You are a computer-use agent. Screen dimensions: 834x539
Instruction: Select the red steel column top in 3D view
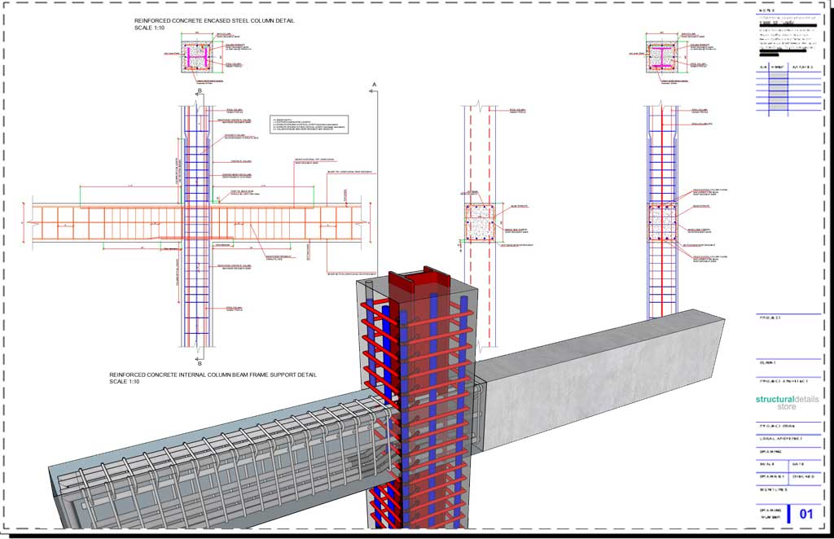coord(419,282)
